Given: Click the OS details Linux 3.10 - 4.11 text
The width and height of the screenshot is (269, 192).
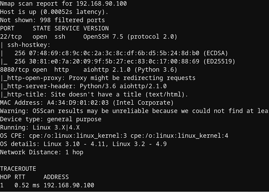Looking at the screenshot, I should [x=74, y=144].
